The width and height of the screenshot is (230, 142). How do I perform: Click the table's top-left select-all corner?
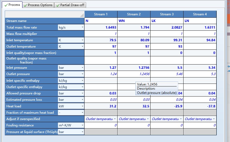pyautogui.click(x=45, y=14)
